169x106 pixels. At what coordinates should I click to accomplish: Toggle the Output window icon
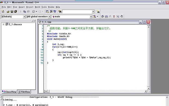click(x=51, y=11)
